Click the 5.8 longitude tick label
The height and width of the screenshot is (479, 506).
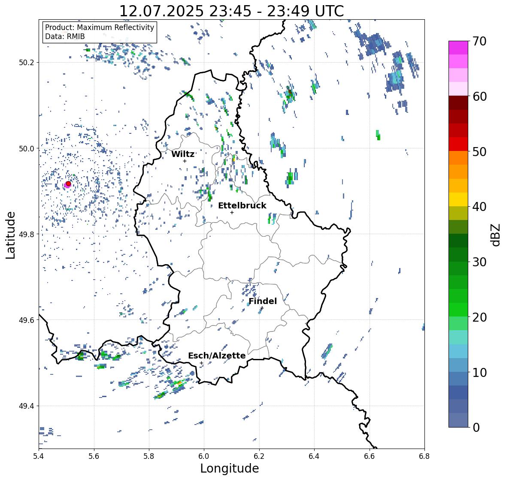pos(149,456)
